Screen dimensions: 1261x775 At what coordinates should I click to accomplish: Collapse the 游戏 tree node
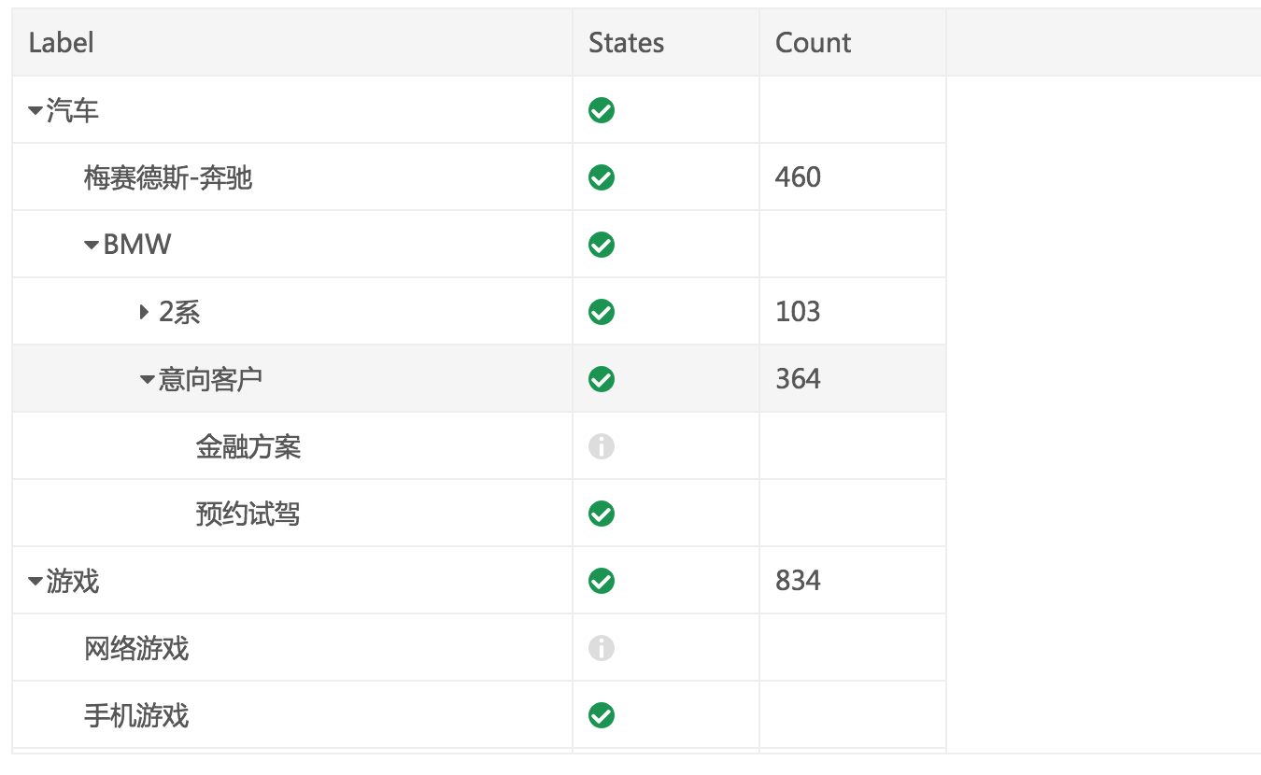coord(35,581)
